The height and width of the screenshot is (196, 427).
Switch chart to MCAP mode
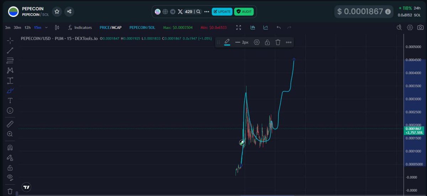pos(116,27)
